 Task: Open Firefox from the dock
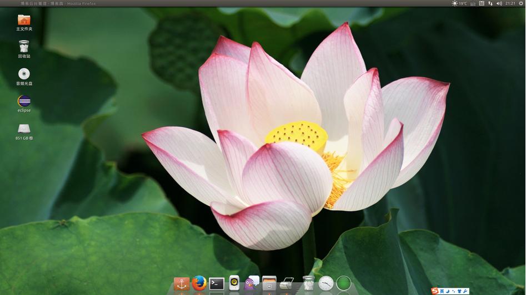[199, 283]
